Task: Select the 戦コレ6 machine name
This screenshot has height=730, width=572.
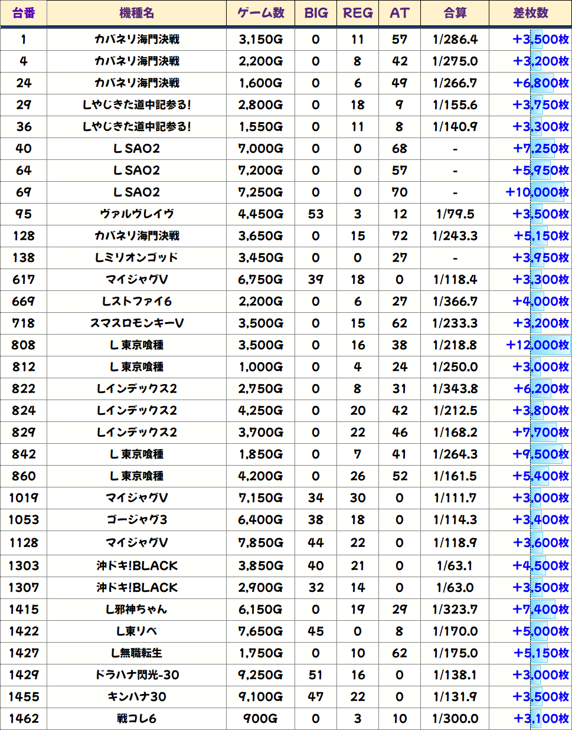Action: click(136, 718)
